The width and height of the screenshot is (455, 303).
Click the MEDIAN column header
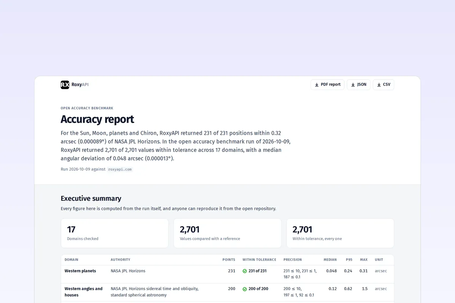[330, 260]
